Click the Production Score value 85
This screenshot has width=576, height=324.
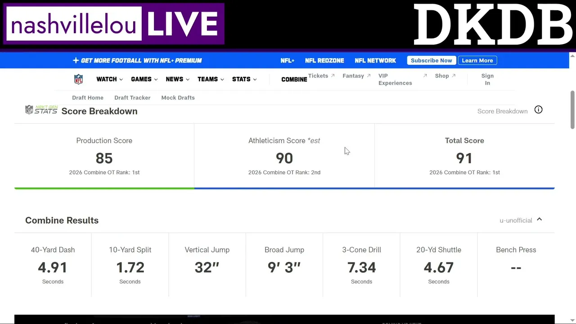[104, 158]
